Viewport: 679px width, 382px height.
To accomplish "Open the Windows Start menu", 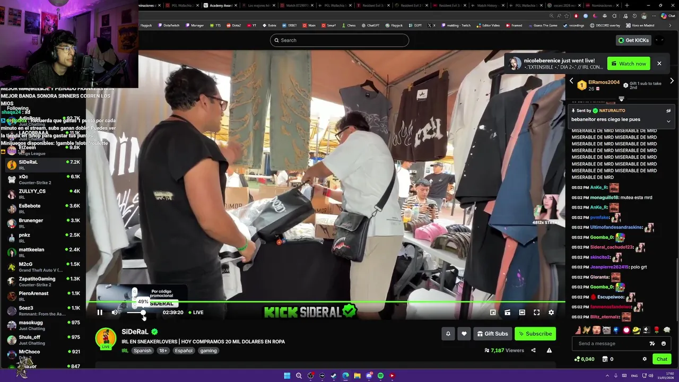I will point(287,376).
